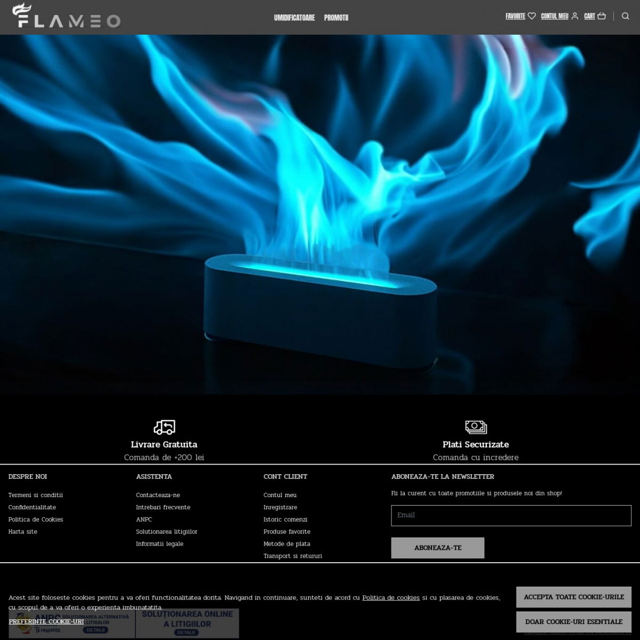
Task: Choose only essential cookies
Action: [x=573, y=621]
